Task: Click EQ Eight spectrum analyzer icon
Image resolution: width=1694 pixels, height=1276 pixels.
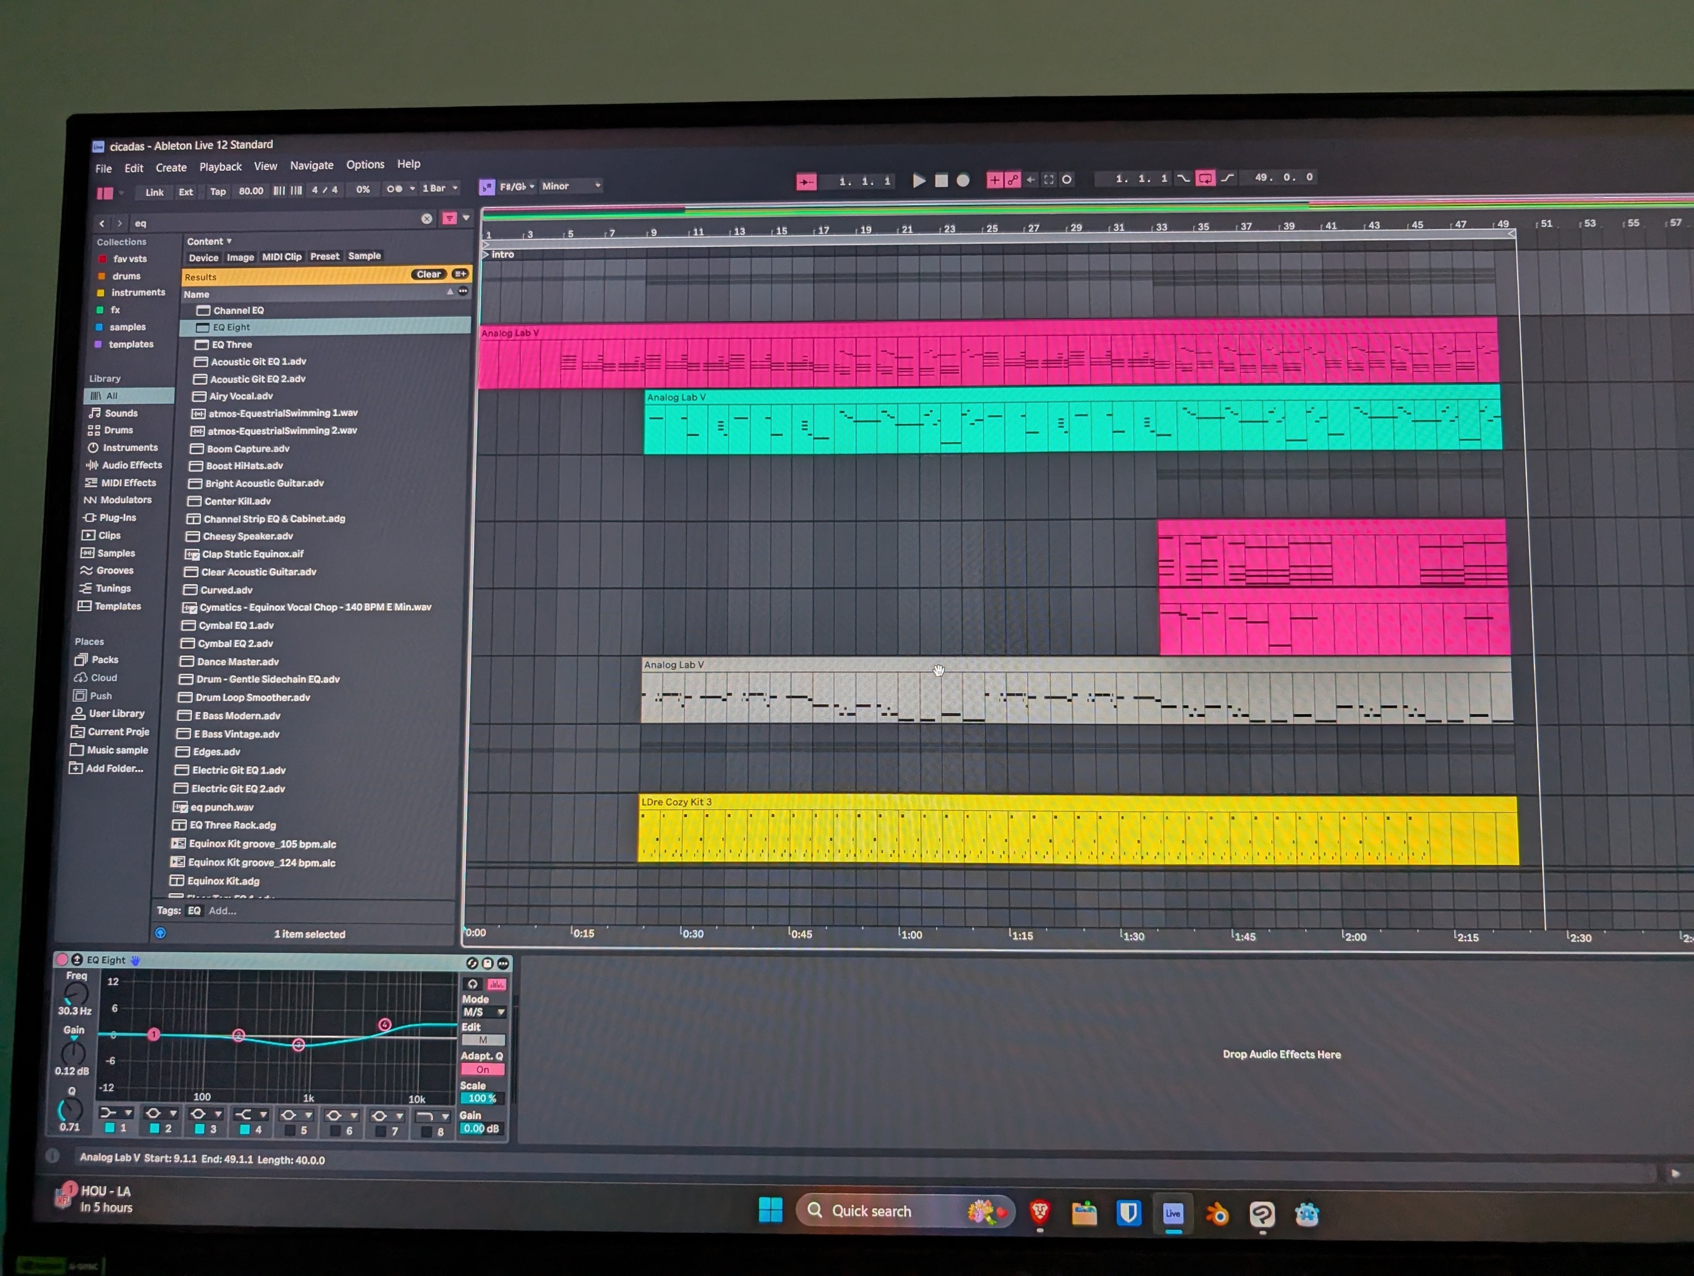Action: pyautogui.click(x=496, y=984)
